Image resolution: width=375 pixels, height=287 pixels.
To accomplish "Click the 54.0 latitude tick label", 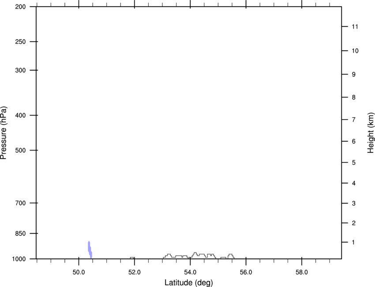I will click(191, 272).
